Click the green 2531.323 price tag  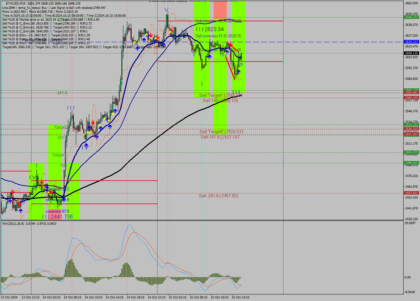[x=411, y=125]
